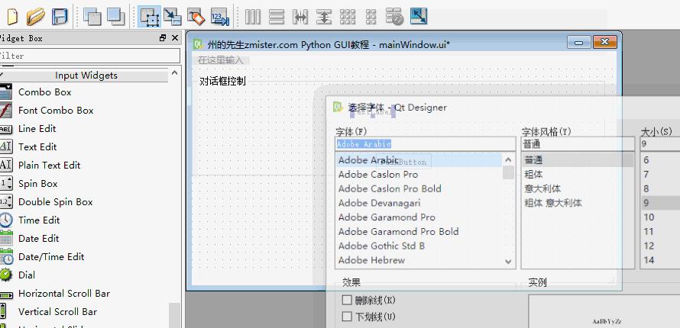Click the Open form folder icon
The width and height of the screenshot is (680, 328).
tap(35, 17)
